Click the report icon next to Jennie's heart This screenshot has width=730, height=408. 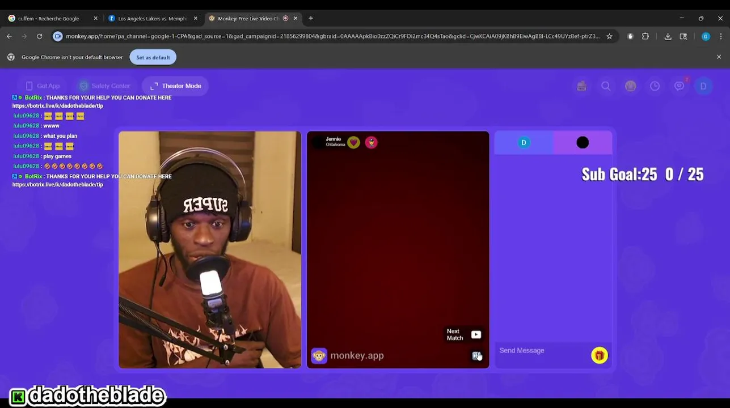click(372, 143)
